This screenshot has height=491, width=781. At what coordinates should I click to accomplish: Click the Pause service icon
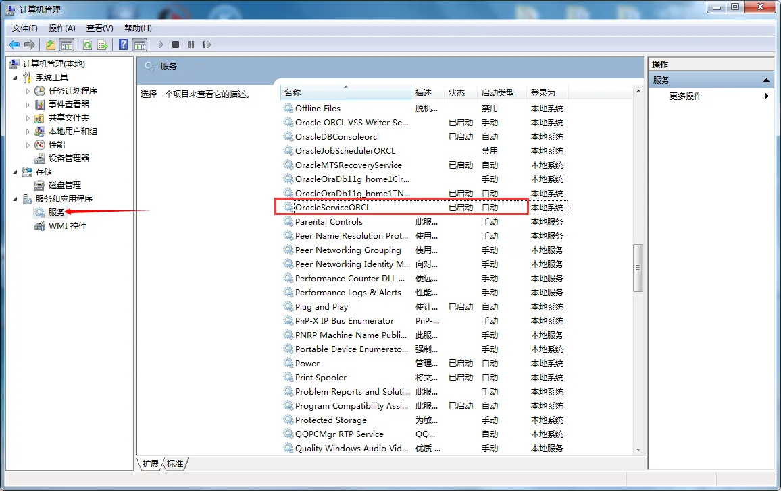tap(191, 45)
